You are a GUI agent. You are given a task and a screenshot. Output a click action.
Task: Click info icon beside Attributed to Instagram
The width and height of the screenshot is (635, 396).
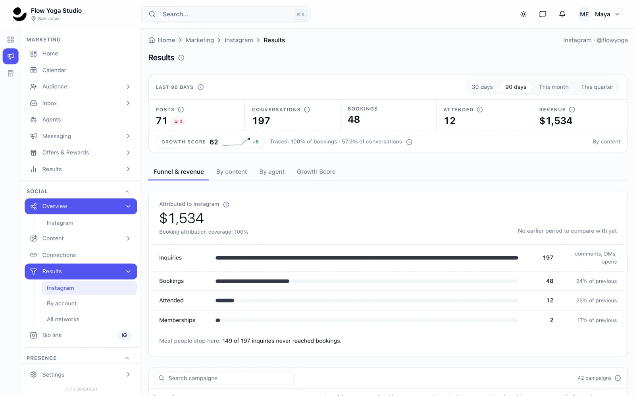coord(226,205)
